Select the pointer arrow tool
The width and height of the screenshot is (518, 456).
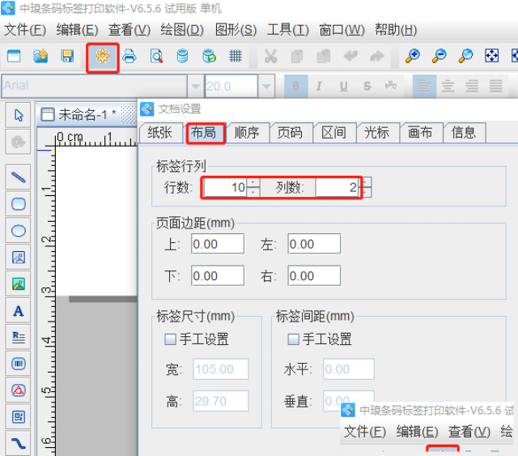click(19, 115)
